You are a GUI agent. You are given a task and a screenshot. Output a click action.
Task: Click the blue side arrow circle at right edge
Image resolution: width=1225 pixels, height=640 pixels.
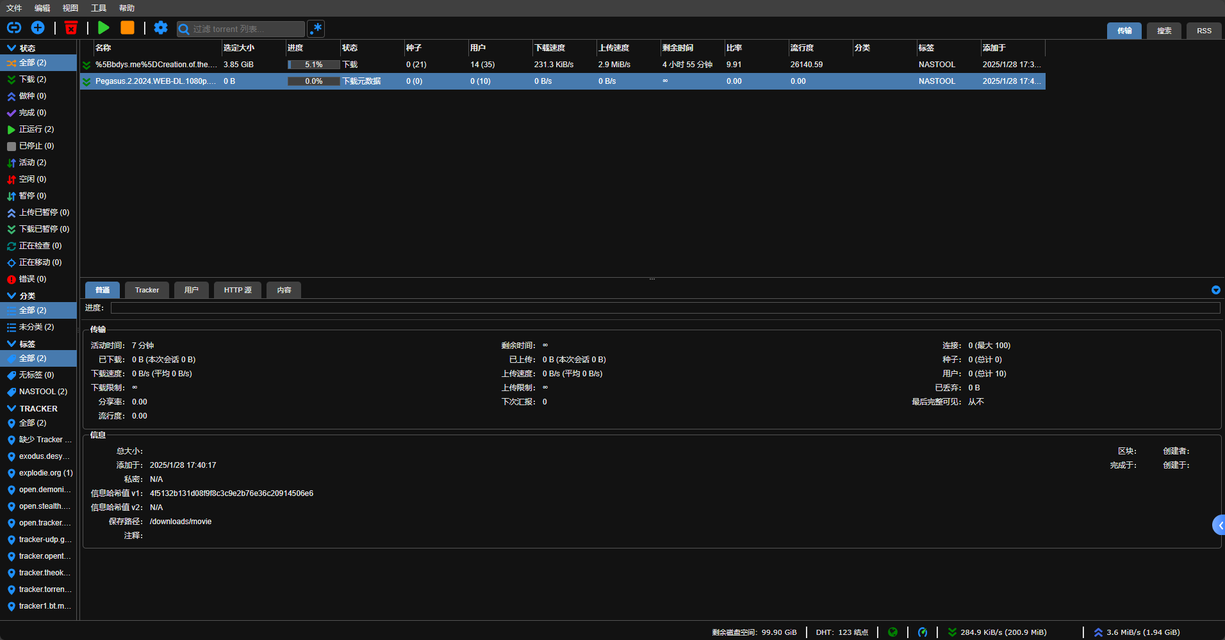tap(1219, 525)
